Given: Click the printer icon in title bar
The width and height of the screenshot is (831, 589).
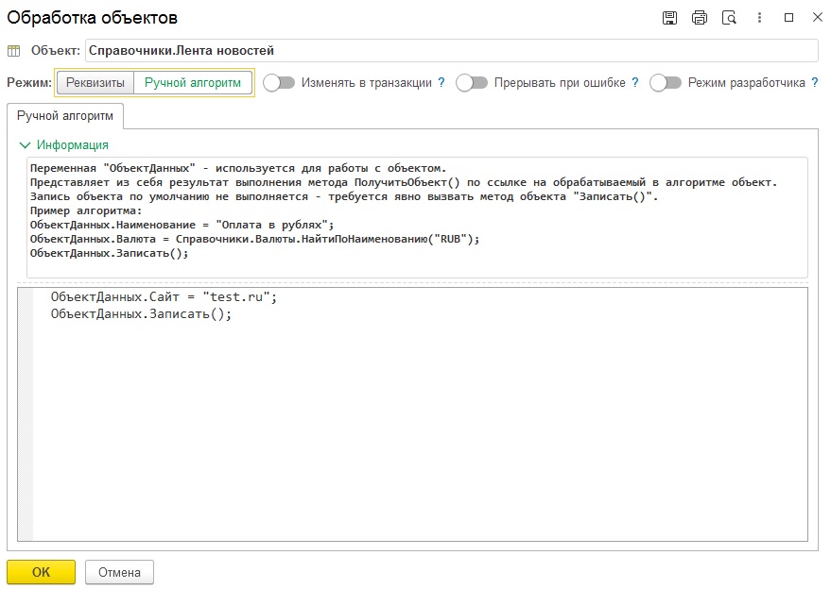Looking at the screenshot, I should click(x=700, y=18).
